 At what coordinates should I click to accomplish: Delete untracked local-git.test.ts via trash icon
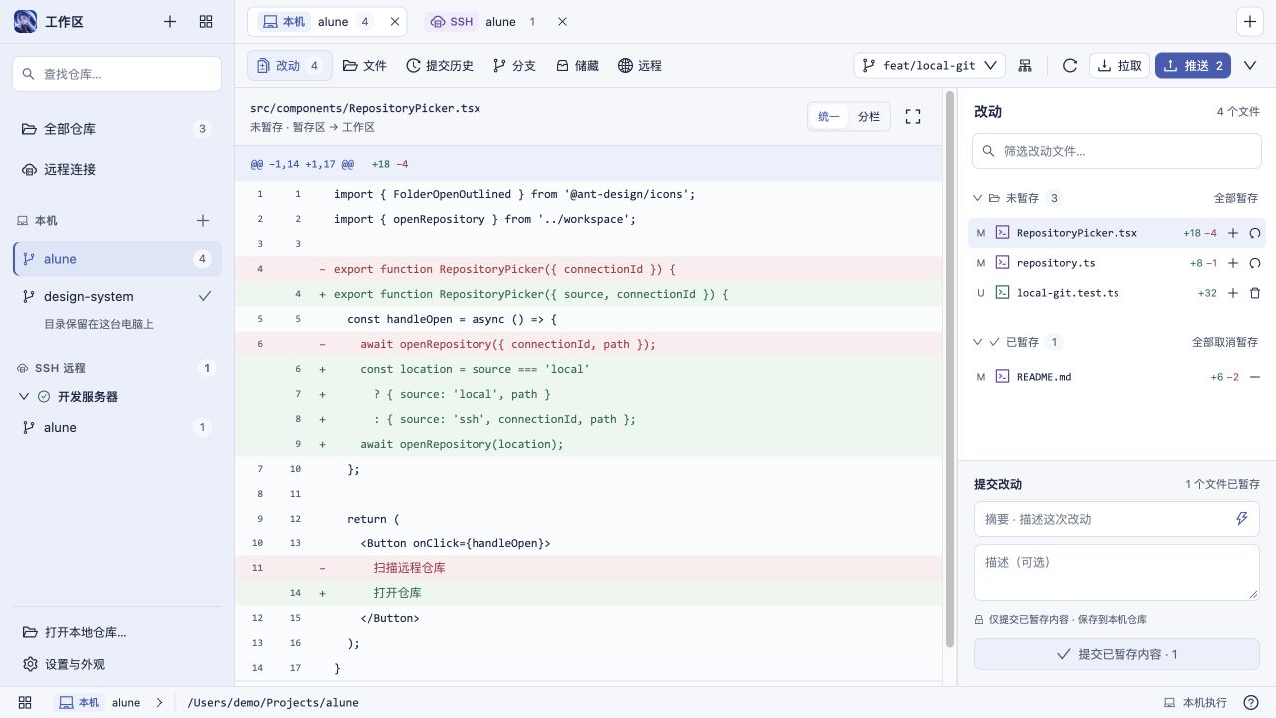tap(1255, 293)
